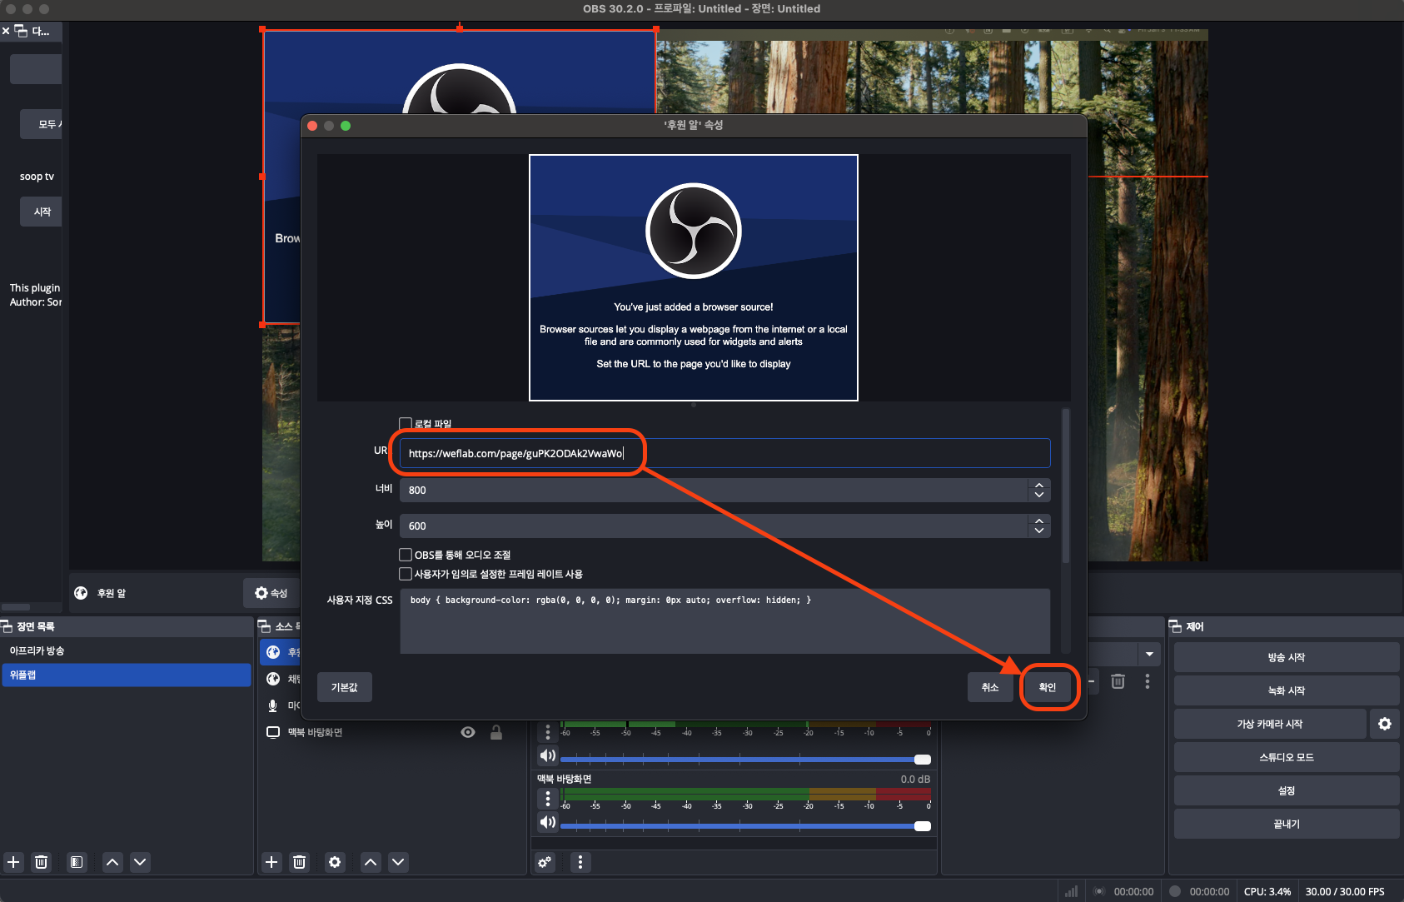The image size is (1404, 902).
Task: Open virtual camera settings gear
Action: pyautogui.click(x=1385, y=724)
